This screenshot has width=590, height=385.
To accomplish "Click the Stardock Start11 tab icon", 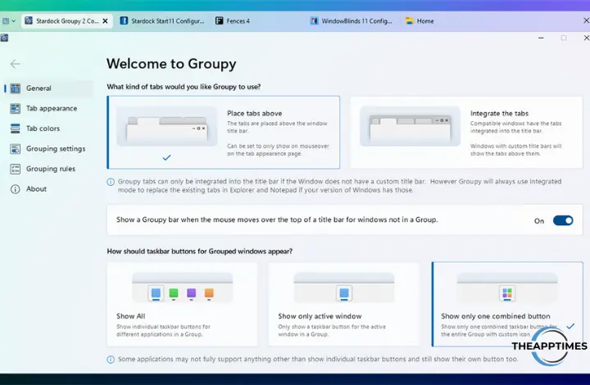I will 124,21.
